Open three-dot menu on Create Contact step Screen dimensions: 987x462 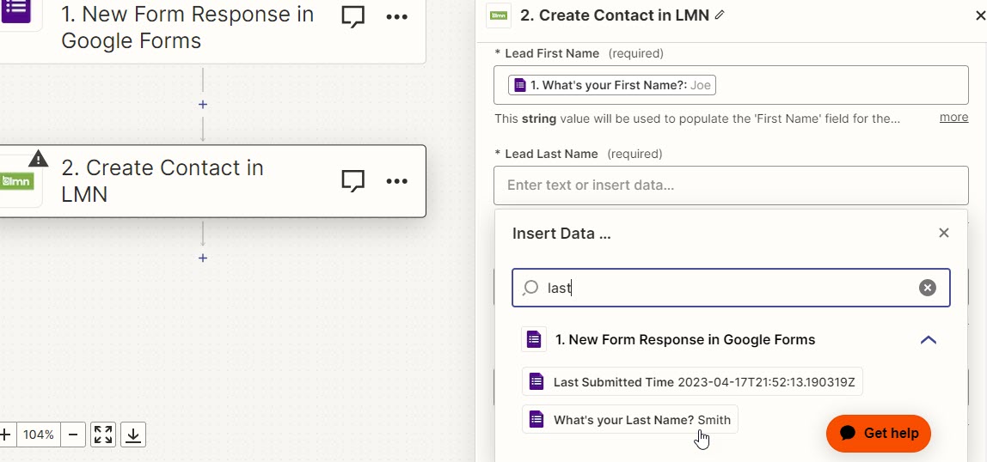click(x=396, y=181)
